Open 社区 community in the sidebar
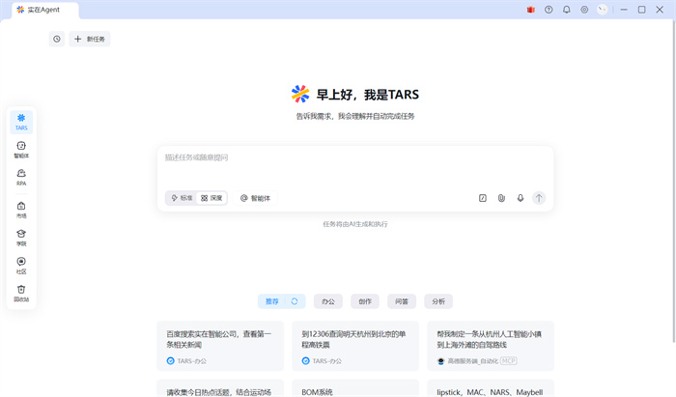 pyautogui.click(x=21, y=265)
